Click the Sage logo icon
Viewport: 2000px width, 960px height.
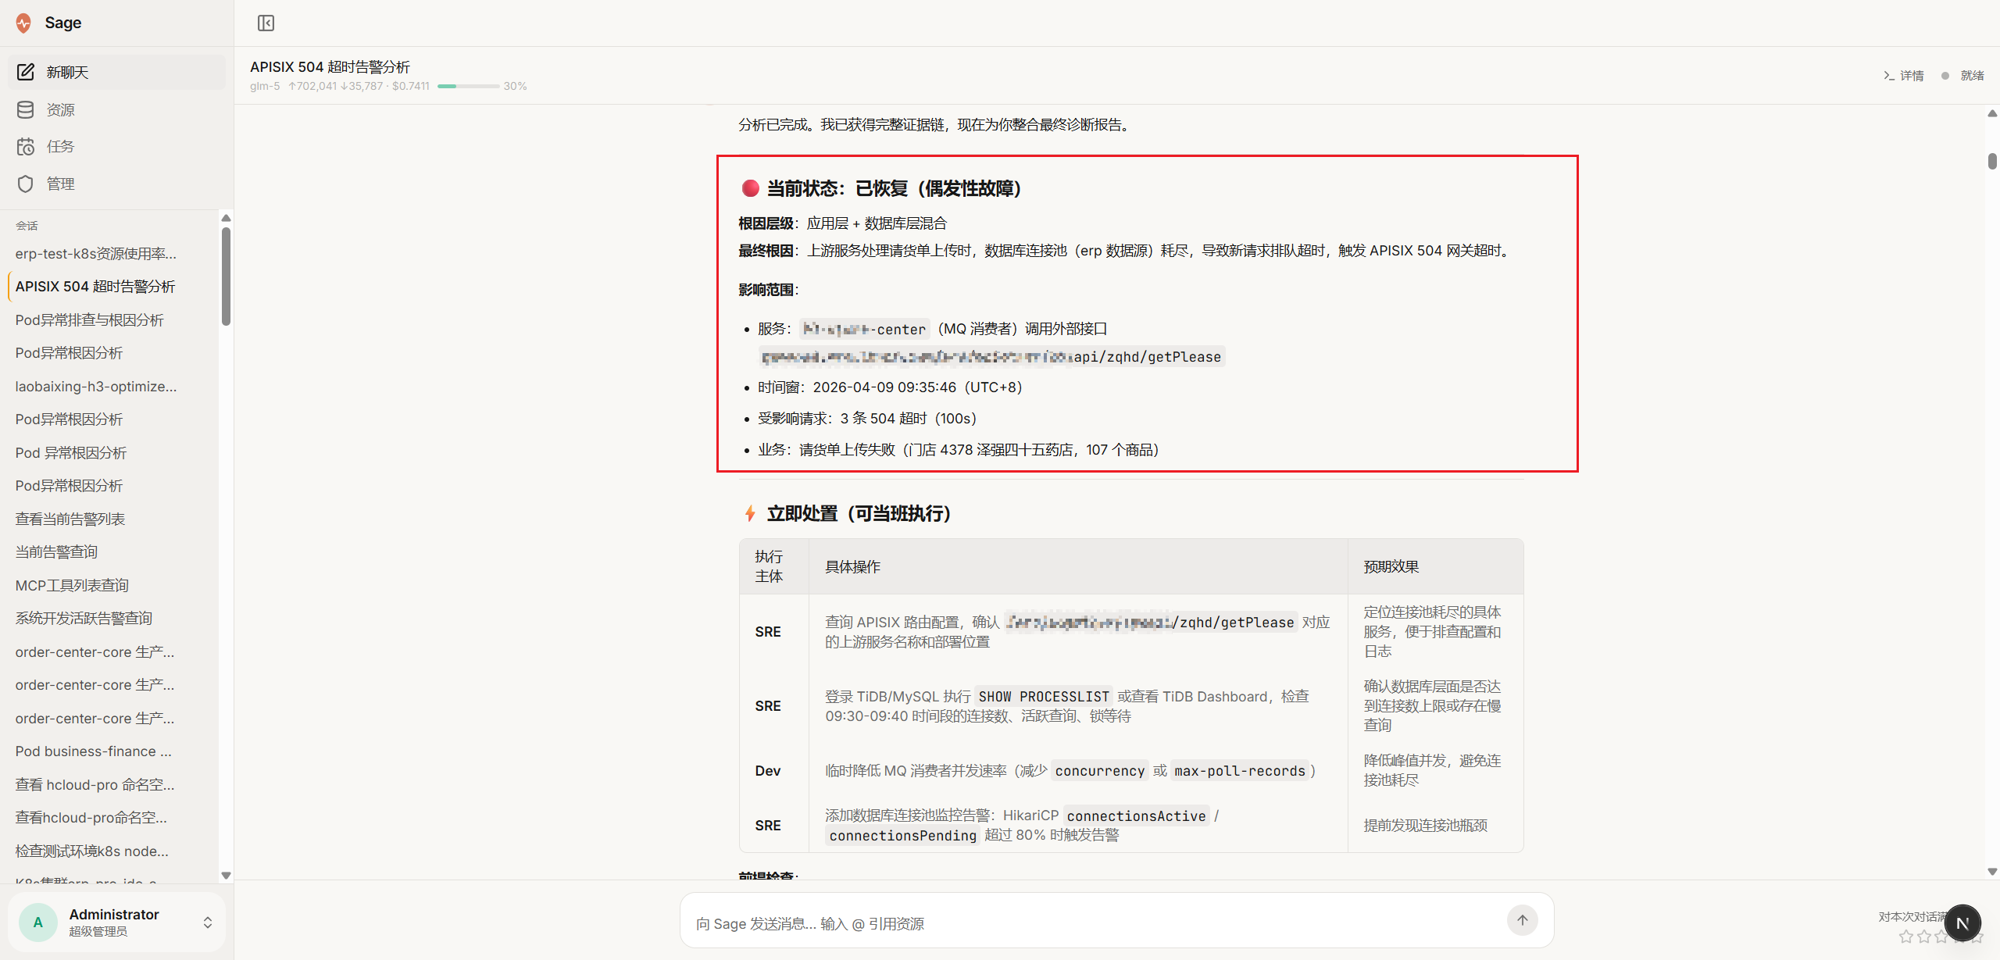point(24,23)
